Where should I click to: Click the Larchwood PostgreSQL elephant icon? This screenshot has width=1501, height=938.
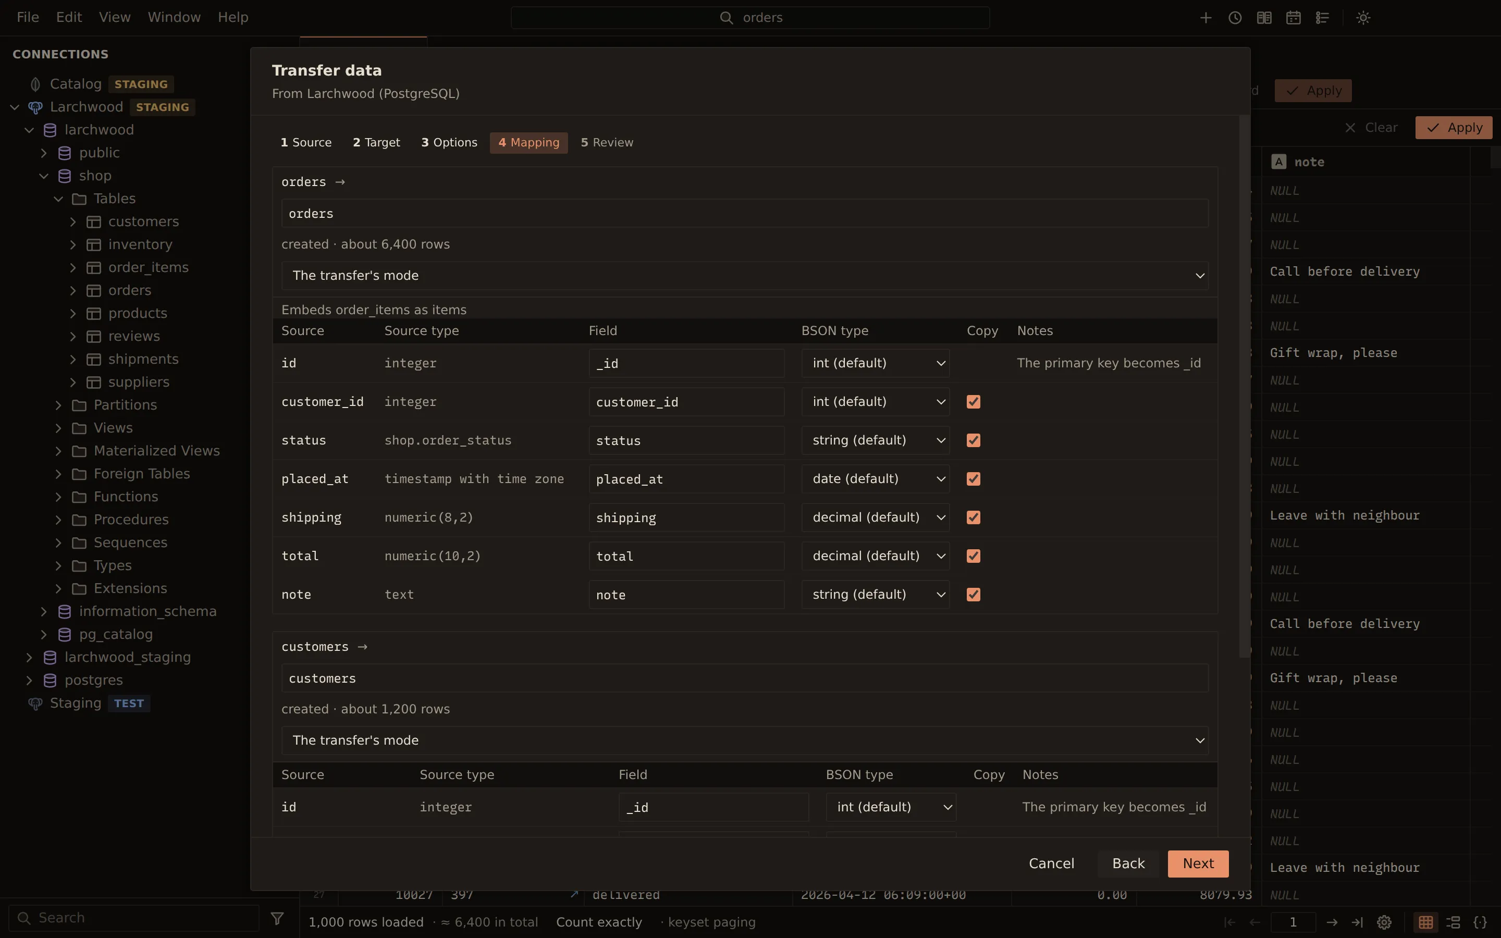[x=35, y=107]
